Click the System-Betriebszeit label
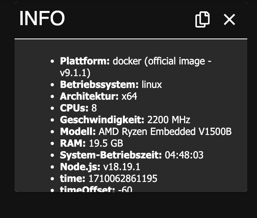Viewport: 257px width, 218px height. tap(111, 155)
